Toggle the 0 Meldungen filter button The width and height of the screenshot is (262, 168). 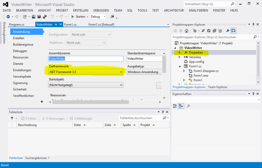[81, 119]
